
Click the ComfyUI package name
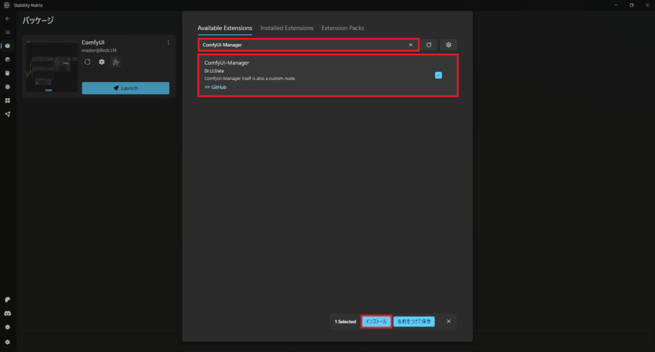point(93,43)
